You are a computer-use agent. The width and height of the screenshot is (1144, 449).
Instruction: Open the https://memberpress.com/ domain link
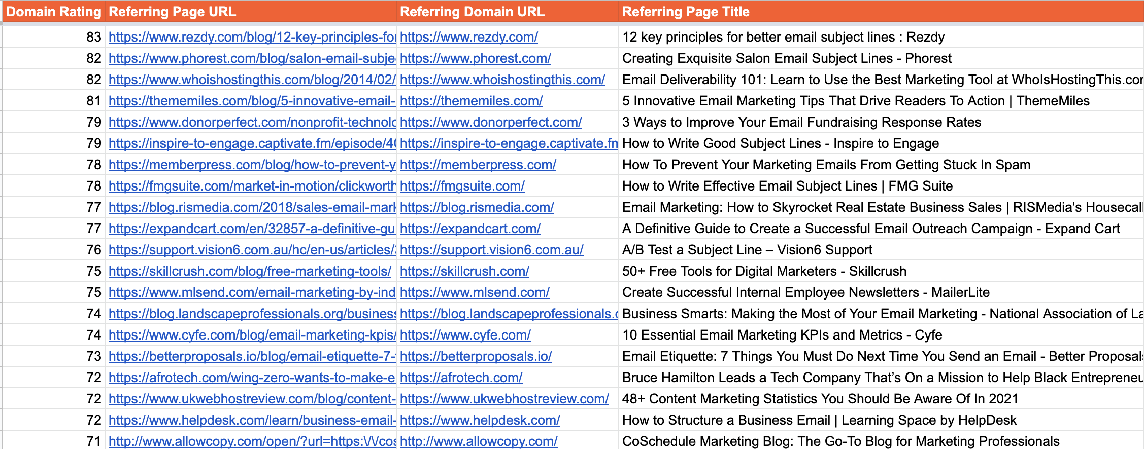478,165
